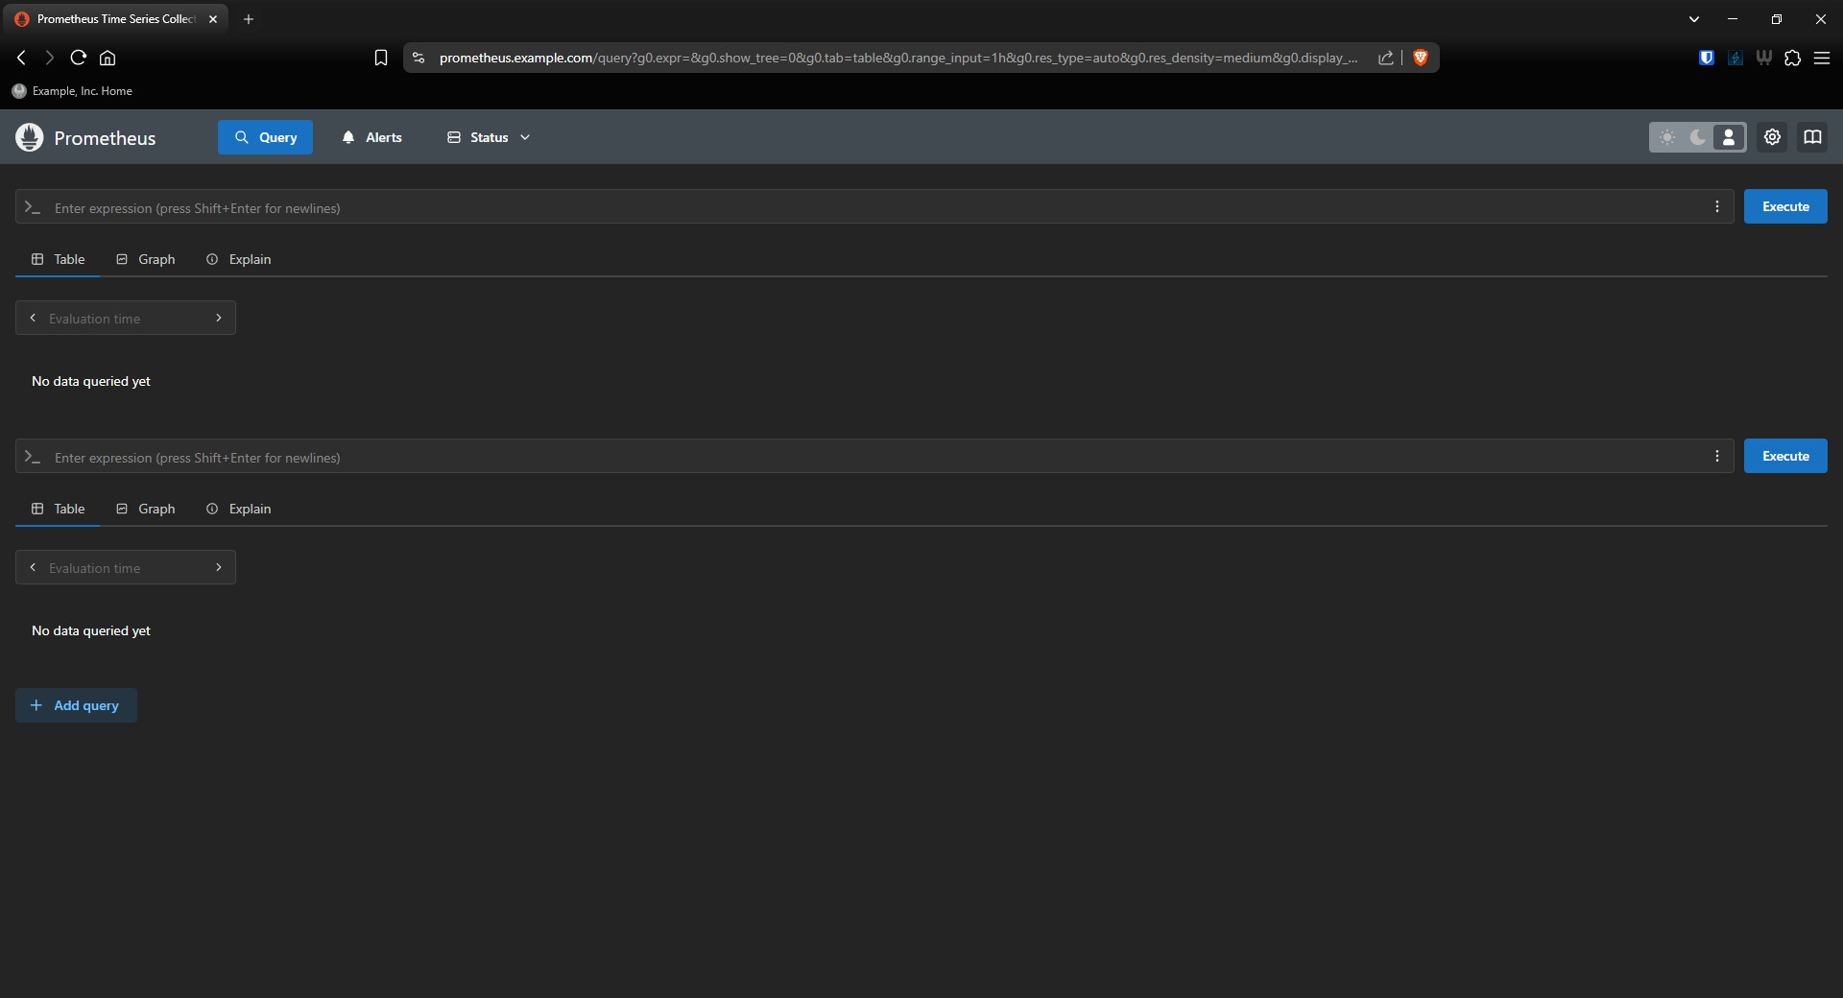Add a new query panel
The height and width of the screenshot is (998, 1843).
tap(76, 705)
